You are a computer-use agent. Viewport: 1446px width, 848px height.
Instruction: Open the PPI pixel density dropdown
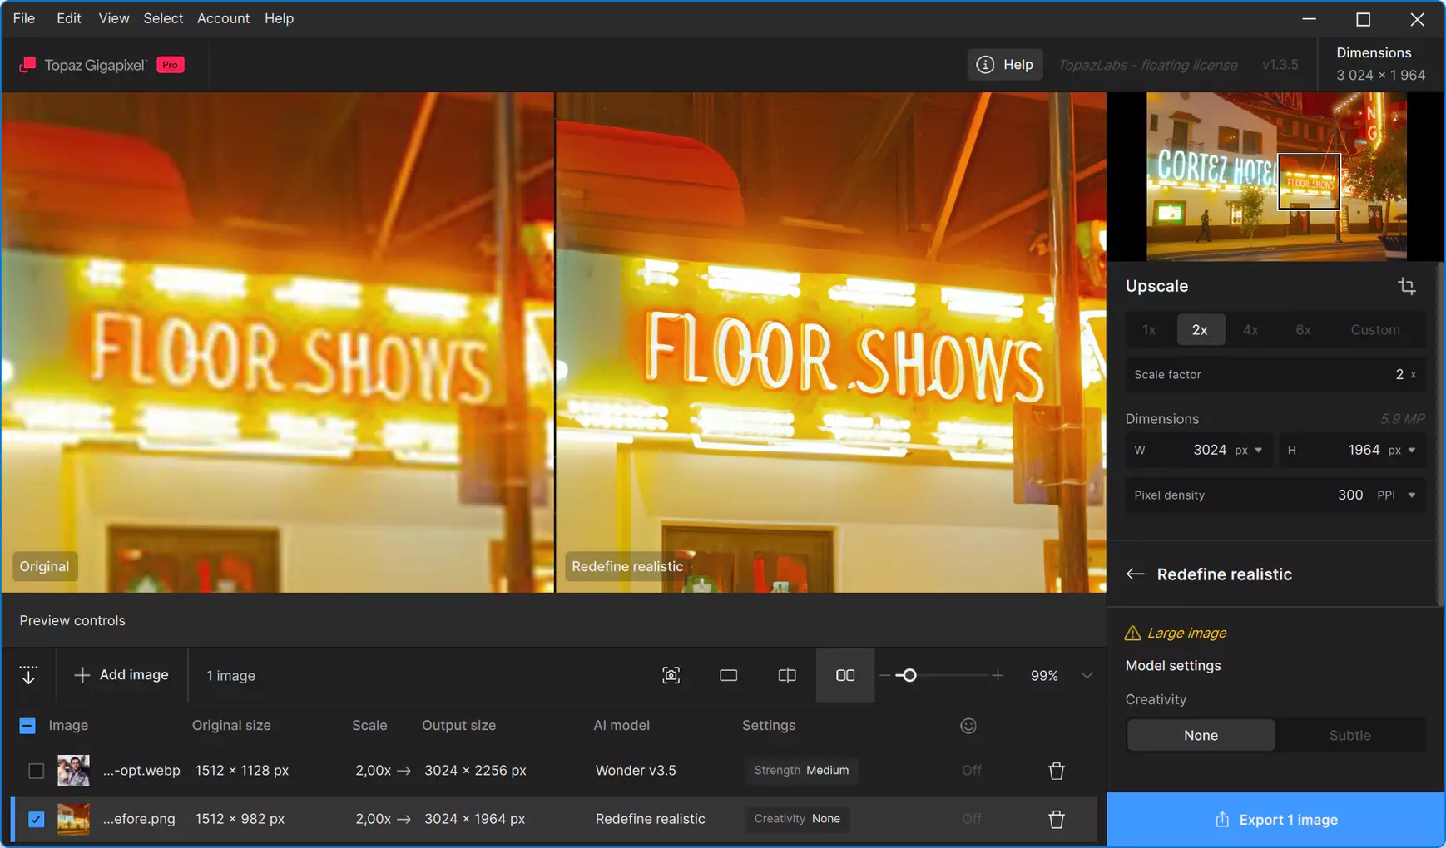(x=1397, y=495)
